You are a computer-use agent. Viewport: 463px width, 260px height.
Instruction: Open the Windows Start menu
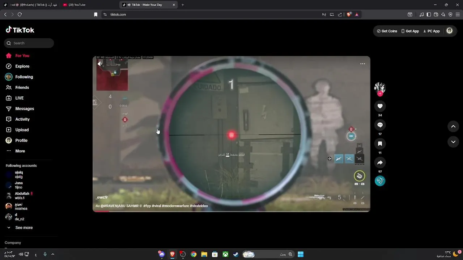300,254
